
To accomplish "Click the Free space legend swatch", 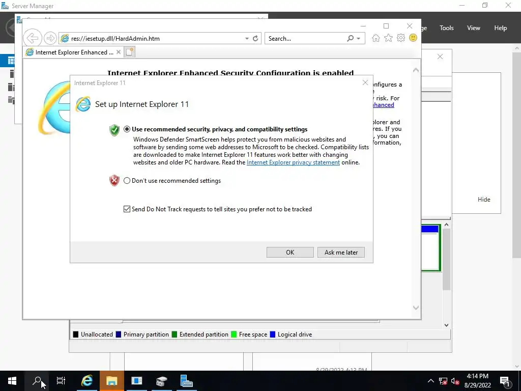I will (234, 334).
